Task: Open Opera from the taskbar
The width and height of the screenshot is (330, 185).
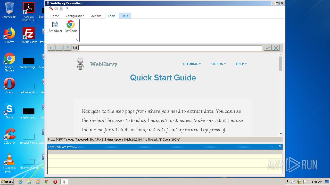Action: click(x=55, y=182)
